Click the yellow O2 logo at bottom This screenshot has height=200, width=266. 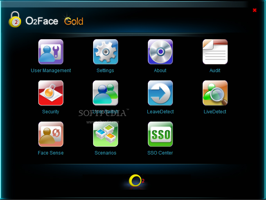pos(136,180)
